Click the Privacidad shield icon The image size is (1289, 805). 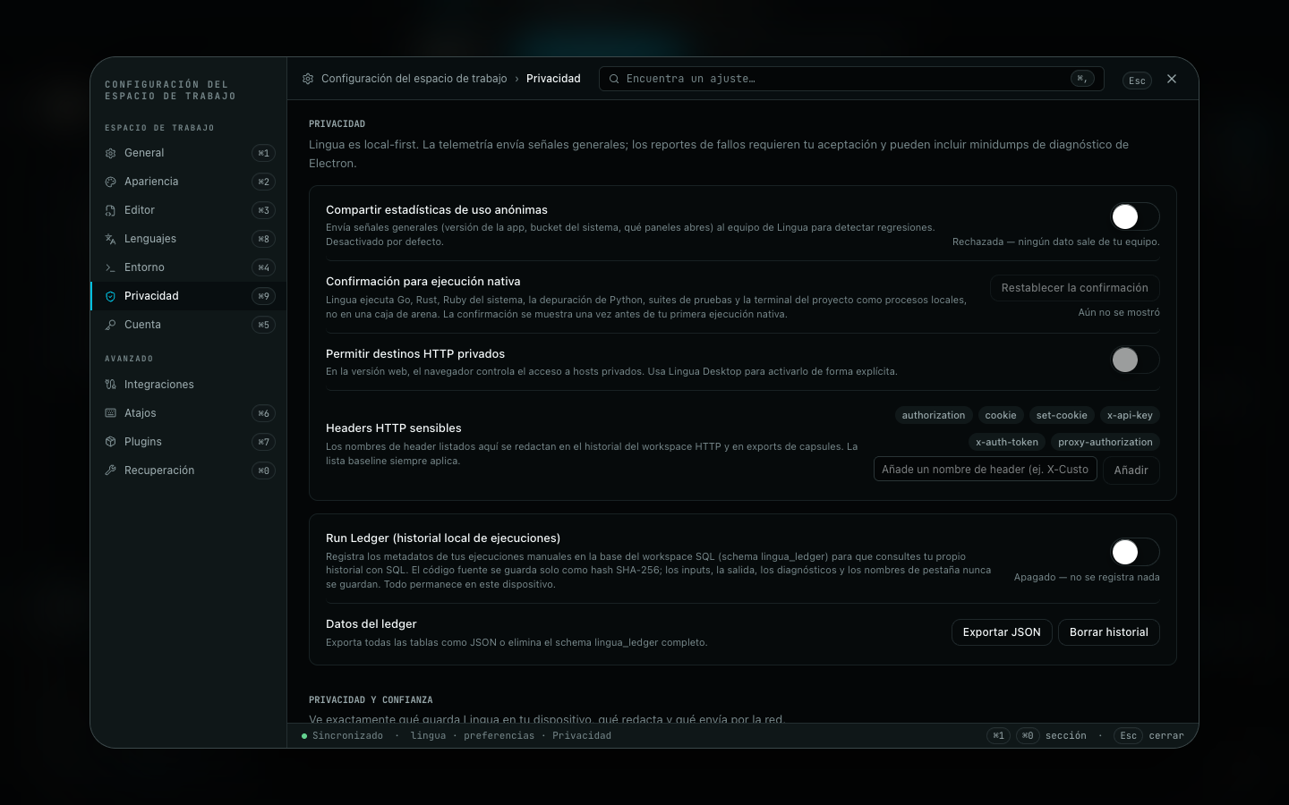110,296
